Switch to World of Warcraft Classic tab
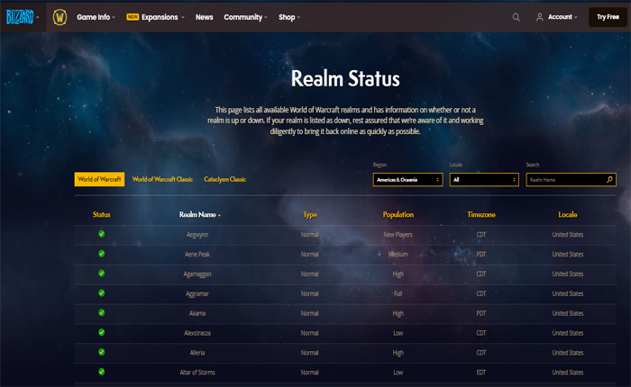631x387 pixels. 162,179
